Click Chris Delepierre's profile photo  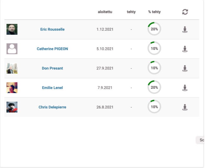12,107
